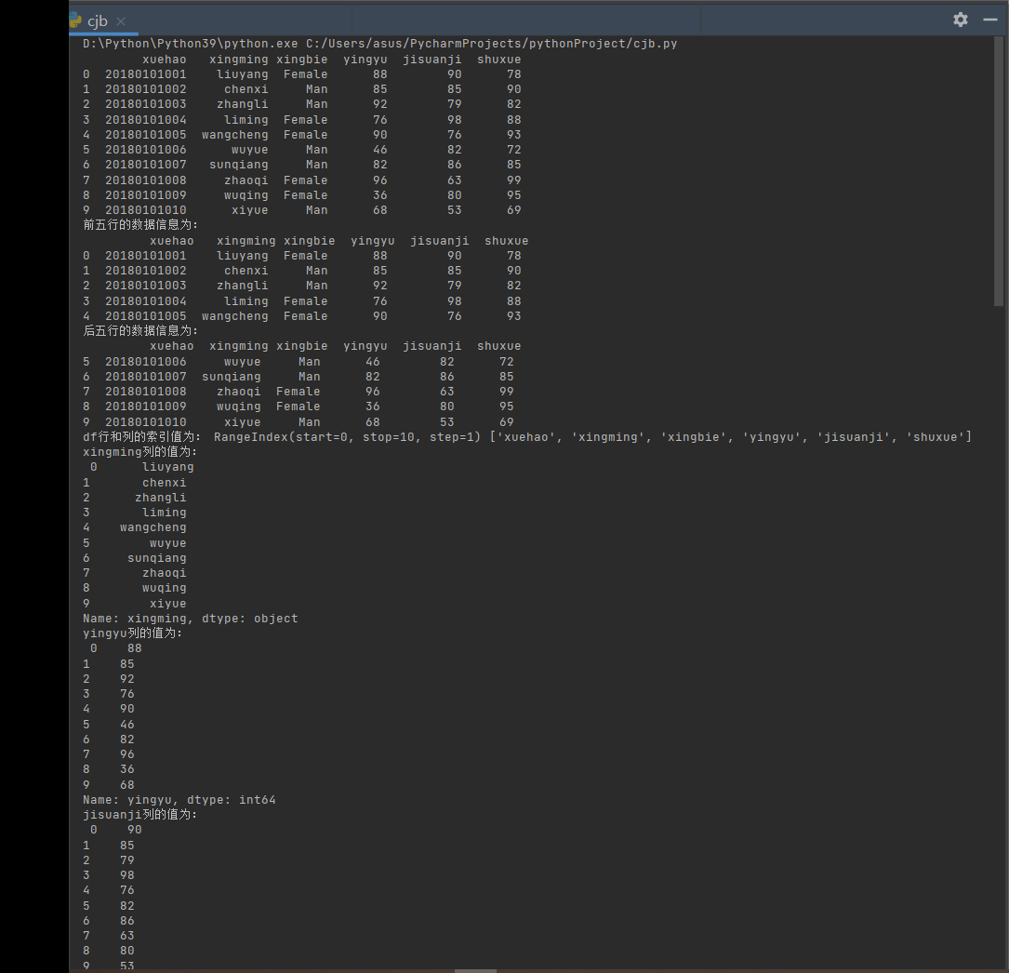Click 'wangcheng' in the xingming series output

[153, 527]
